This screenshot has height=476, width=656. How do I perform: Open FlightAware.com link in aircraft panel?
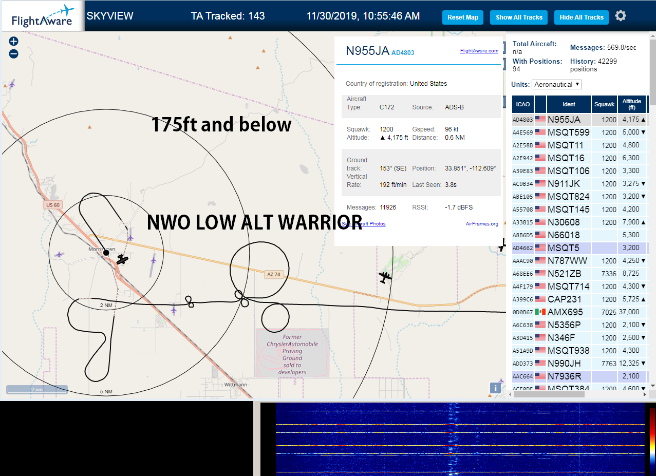tap(479, 51)
